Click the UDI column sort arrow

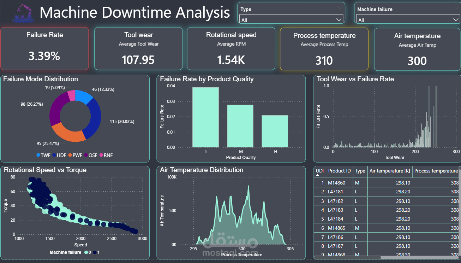(x=317, y=175)
